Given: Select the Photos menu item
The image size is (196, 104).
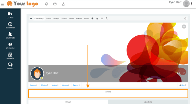Looking at the screenshot, I should coord(48,18).
